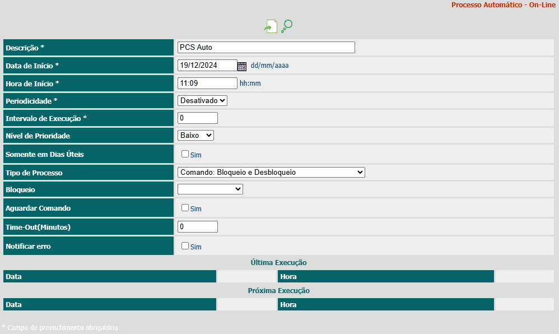Click the Tipo de Processo label
This screenshot has height=334, width=559.
tap(34, 173)
